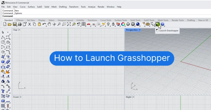Select the Rectangle tool in sidebar
211x110 pixels.
point(8,47)
